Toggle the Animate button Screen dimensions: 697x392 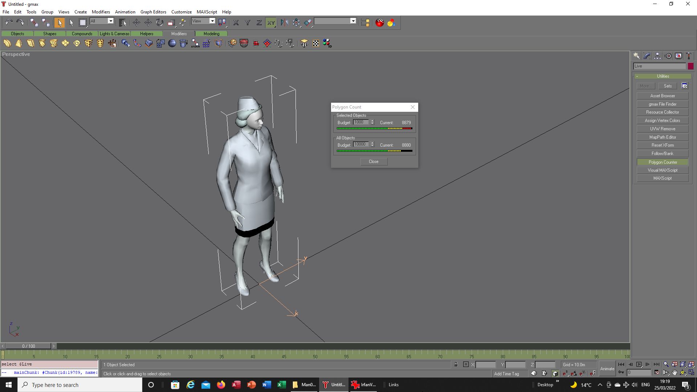607,369
